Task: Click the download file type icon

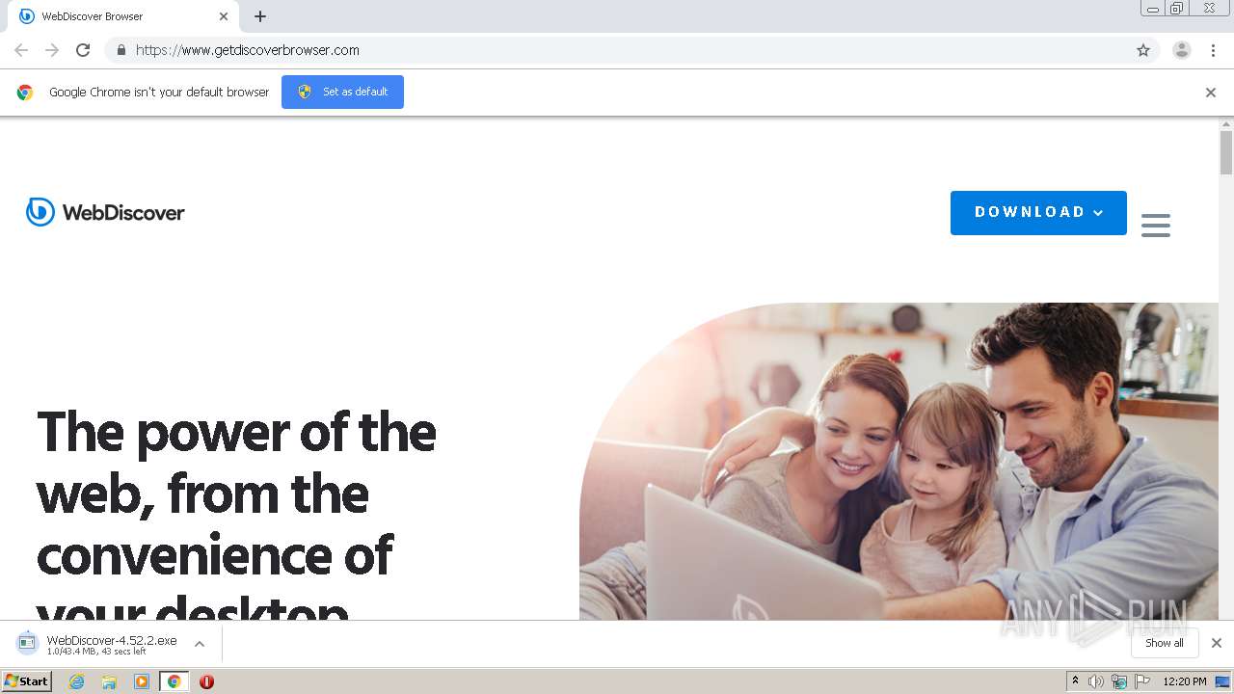Action: coord(27,643)
